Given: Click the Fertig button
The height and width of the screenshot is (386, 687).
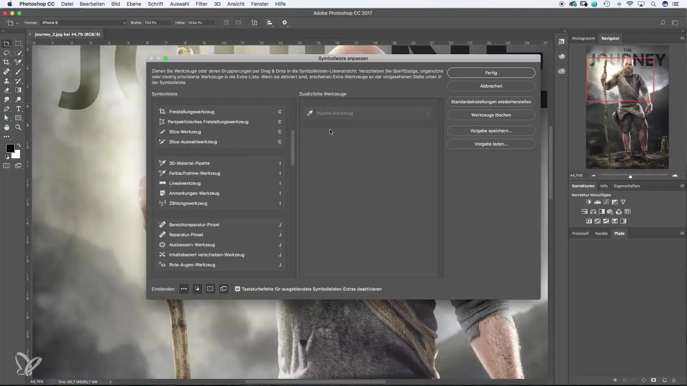Looking at the screenshot, I should click(x=491, y=73).
